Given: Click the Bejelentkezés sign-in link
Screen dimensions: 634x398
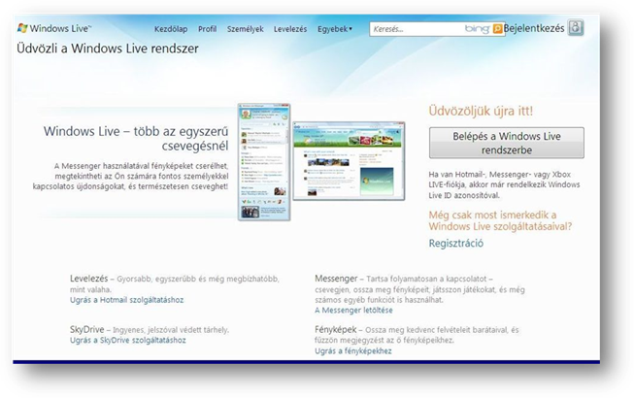Looking at the screenshot, I should click(x=534, y=29).
